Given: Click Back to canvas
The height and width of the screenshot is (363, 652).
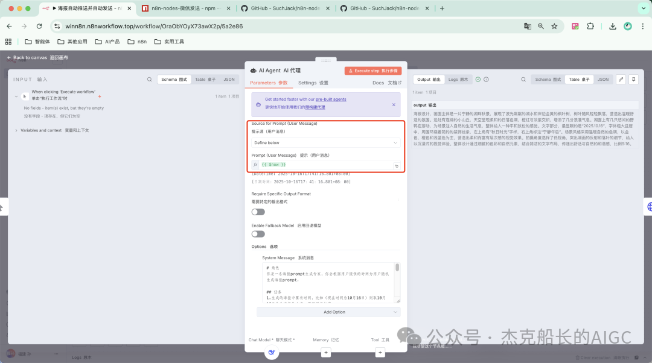Looking at the screenshot, I should point(37,58).
